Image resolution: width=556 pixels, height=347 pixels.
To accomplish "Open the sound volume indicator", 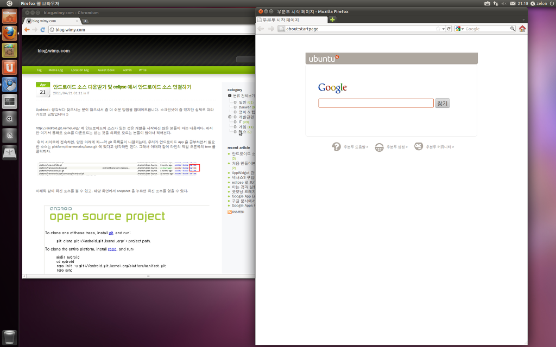I will point(504,4).
